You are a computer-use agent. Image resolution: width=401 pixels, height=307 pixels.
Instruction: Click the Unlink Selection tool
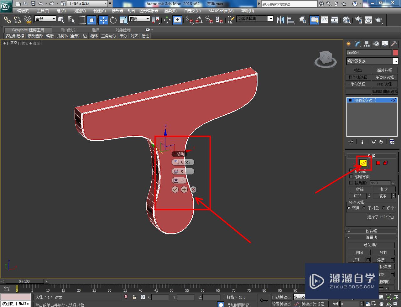click(17, 20)
